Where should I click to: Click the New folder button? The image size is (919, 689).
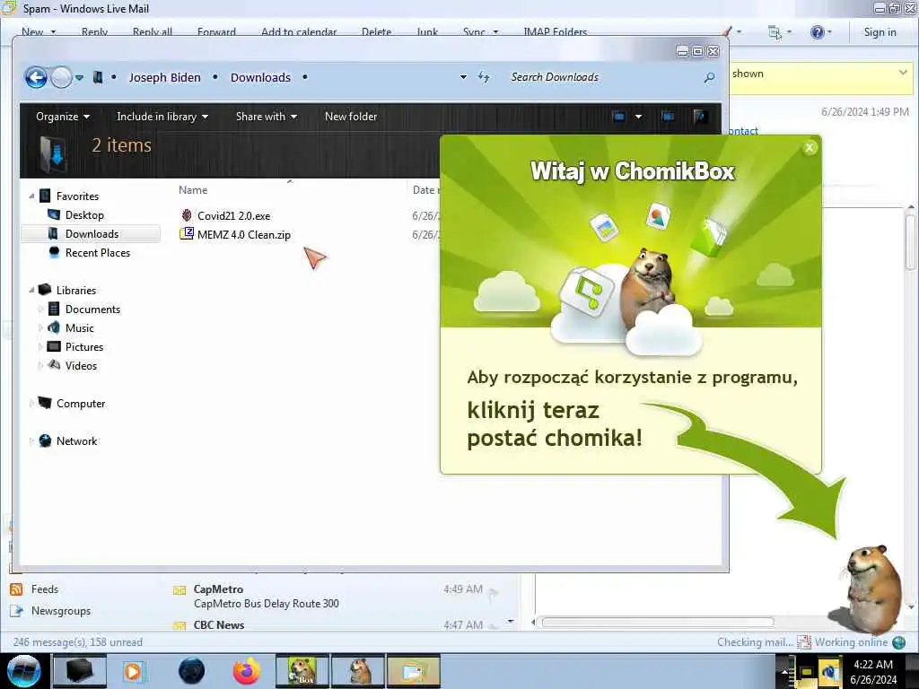(351, 117)
